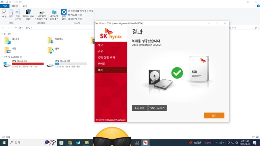Select 진행중 step in SK hynix sidebar

click(x=111, y=64)
